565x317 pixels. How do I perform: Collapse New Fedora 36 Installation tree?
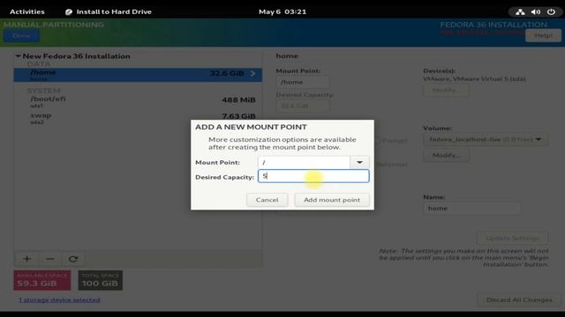click(x=18, y=56)
